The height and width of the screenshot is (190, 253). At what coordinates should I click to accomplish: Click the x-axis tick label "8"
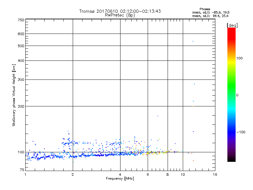tap(168, 174)
